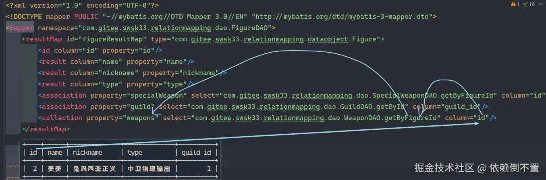Click the table cell 兔玛西亚正义

tap(94, 169)
